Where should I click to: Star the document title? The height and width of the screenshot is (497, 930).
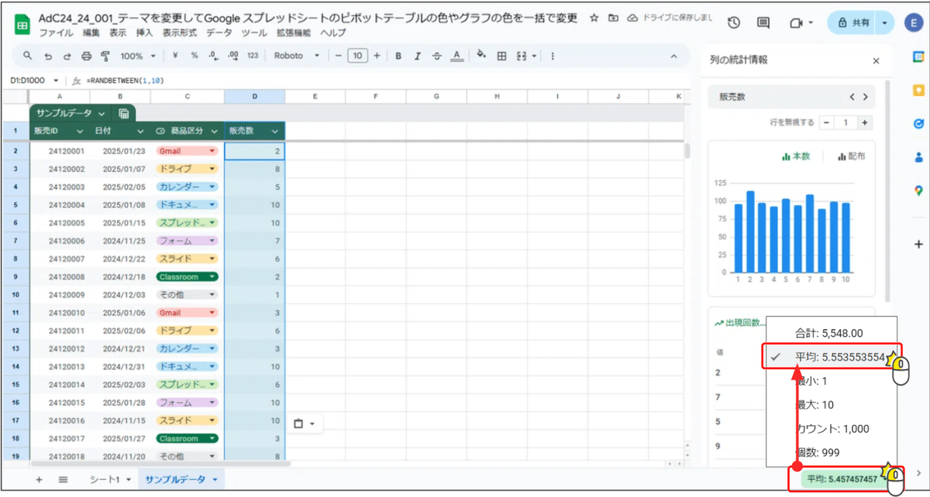coord(594,18)
